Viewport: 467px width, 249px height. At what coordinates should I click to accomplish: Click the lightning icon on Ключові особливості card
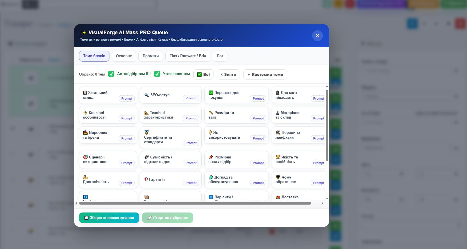point(85,113)
